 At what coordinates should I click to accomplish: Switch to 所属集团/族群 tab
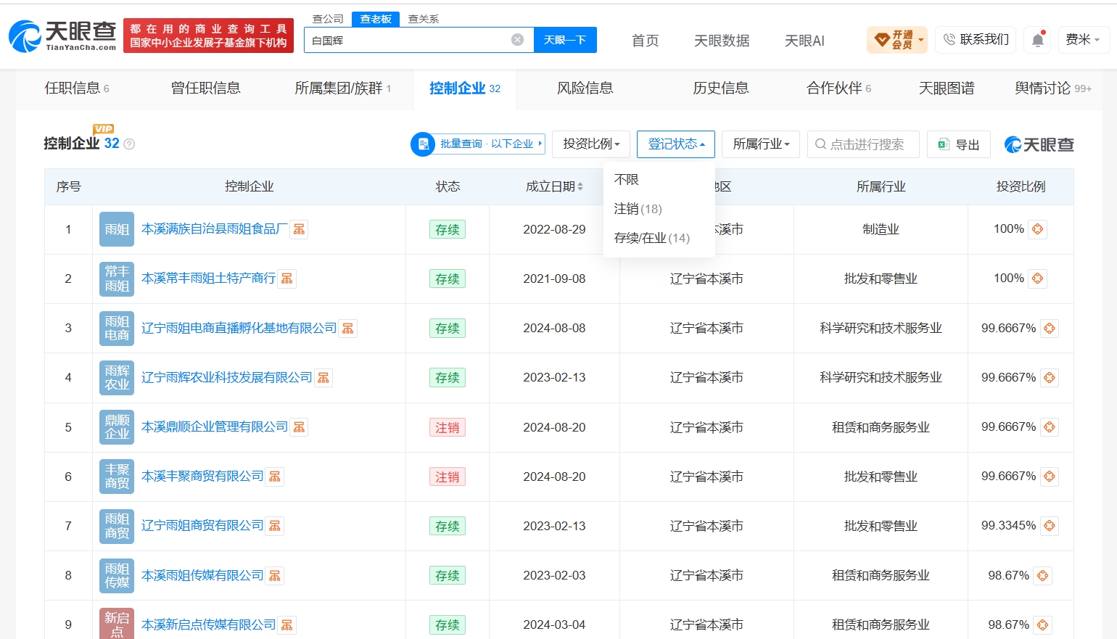coord(343,88)
